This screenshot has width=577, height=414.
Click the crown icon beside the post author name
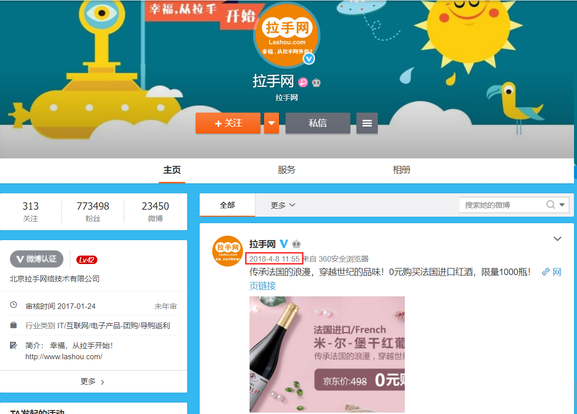(296, 244)
